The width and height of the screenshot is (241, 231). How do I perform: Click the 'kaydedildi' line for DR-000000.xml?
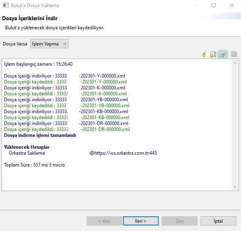[x=66, y=129]
